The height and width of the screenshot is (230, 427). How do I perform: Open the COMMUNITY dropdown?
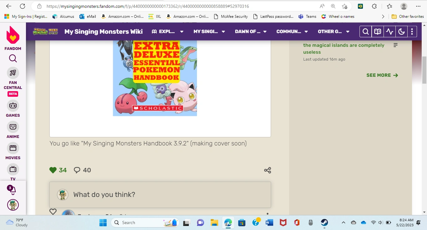point(292,31)
